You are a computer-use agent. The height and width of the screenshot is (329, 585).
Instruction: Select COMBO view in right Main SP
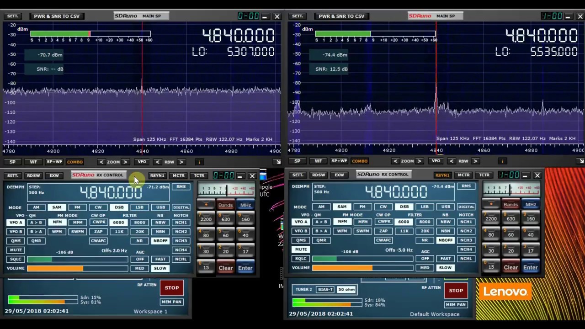click(360, 161)
